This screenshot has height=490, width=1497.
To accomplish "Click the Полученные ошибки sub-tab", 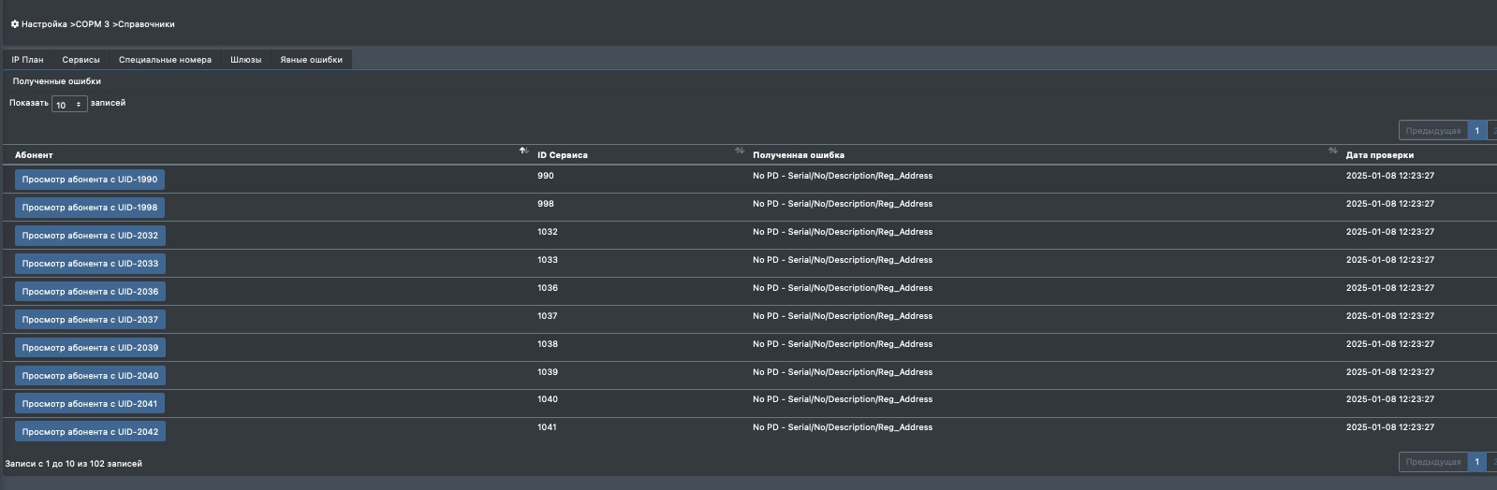I will point(57,81).
